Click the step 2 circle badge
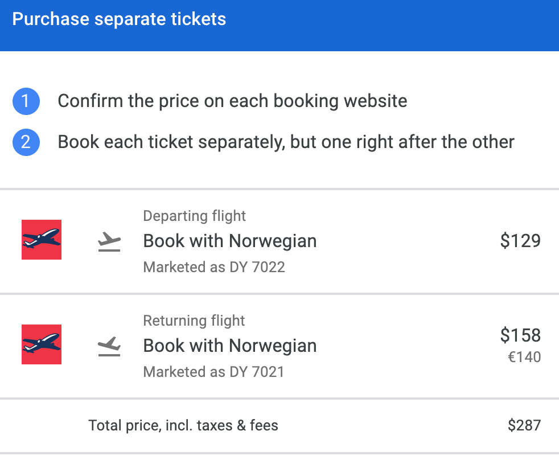Screen dimensions: 559x468 coord(26,142)
